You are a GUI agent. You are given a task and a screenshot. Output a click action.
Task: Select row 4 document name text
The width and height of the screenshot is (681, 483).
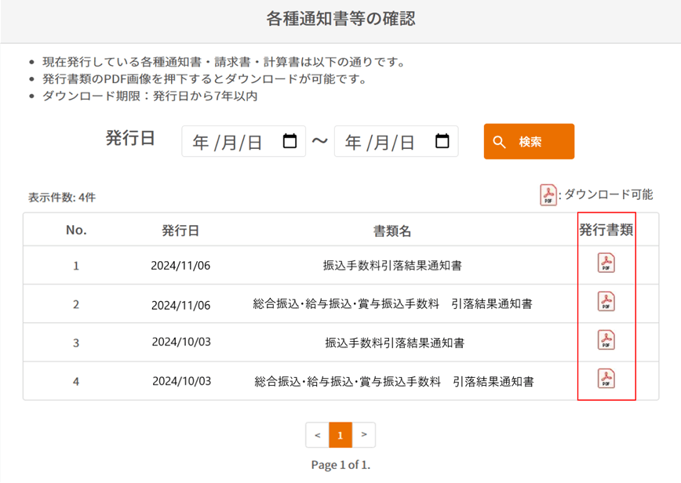coord(394,382)
